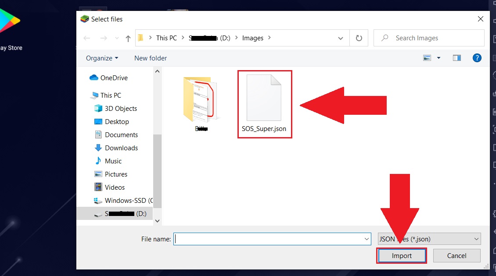This screenshot has height=276, width=496.
Task: Click the change view icon
Action: pos(427,58)
